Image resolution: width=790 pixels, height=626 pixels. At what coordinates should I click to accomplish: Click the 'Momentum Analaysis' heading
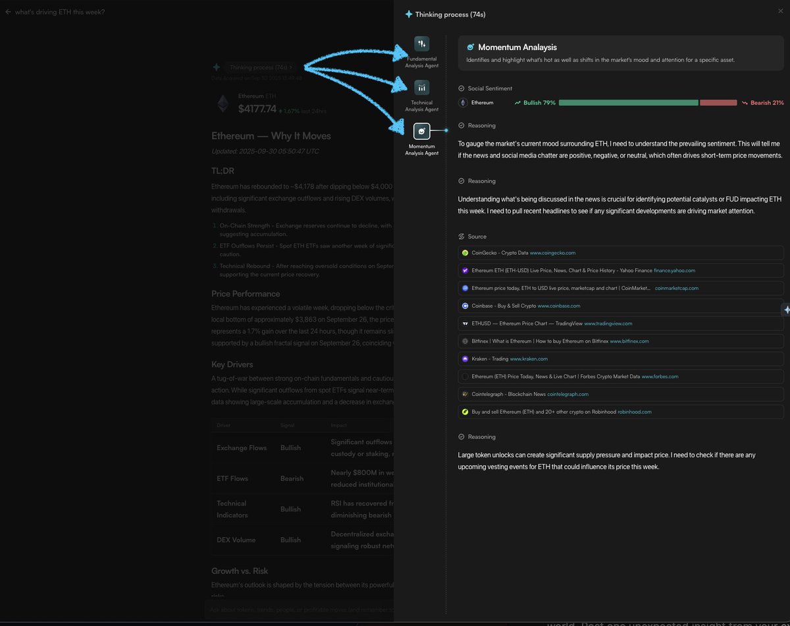tap(517, 47)
